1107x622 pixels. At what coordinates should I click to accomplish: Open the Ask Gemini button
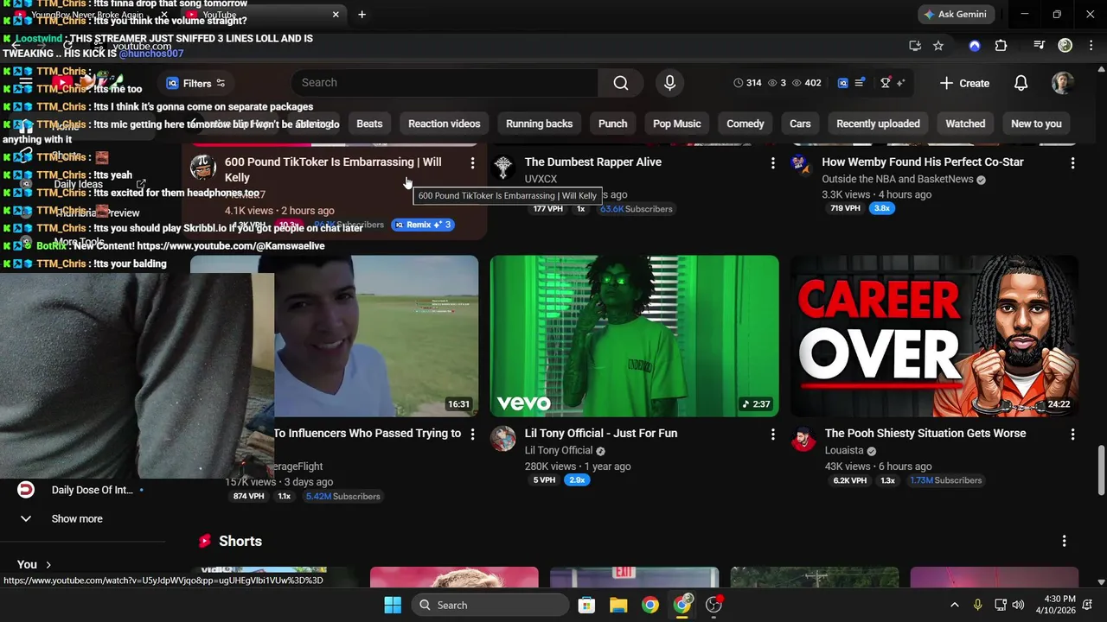point(957,14)
